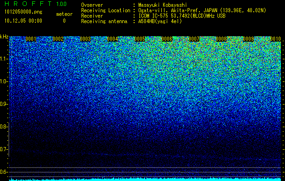Click receiver text ICOM IC-575 53.7492 MHz USB

pyautogui.click(x=182, y=16)
